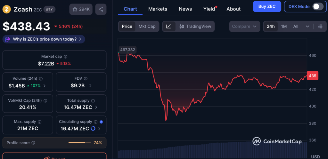Open the Compare dropdown
Screen dimensions: 328x159
coord(245,26)
